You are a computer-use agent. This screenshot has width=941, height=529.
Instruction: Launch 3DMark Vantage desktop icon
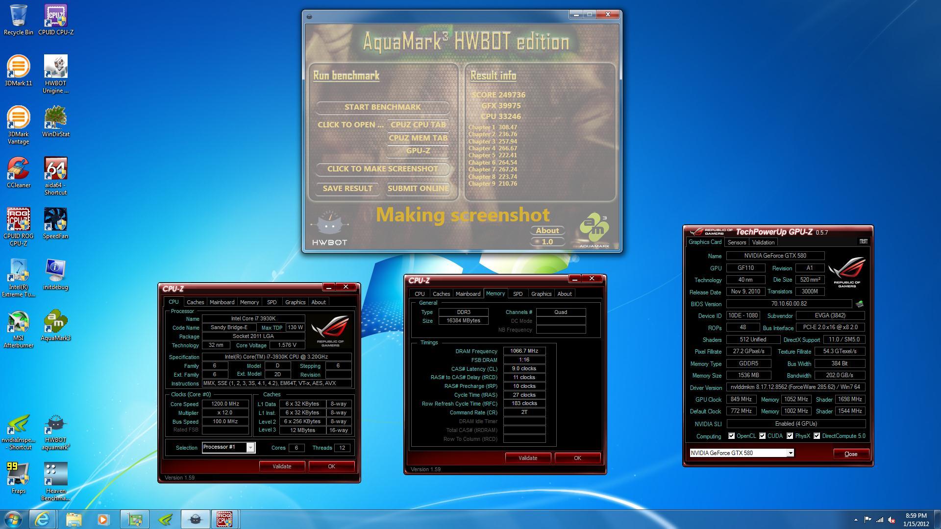tap(19, 125)
